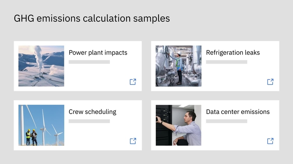
Task: Click the Refrigeration leaks external link icon
Action: coord(270,82)
